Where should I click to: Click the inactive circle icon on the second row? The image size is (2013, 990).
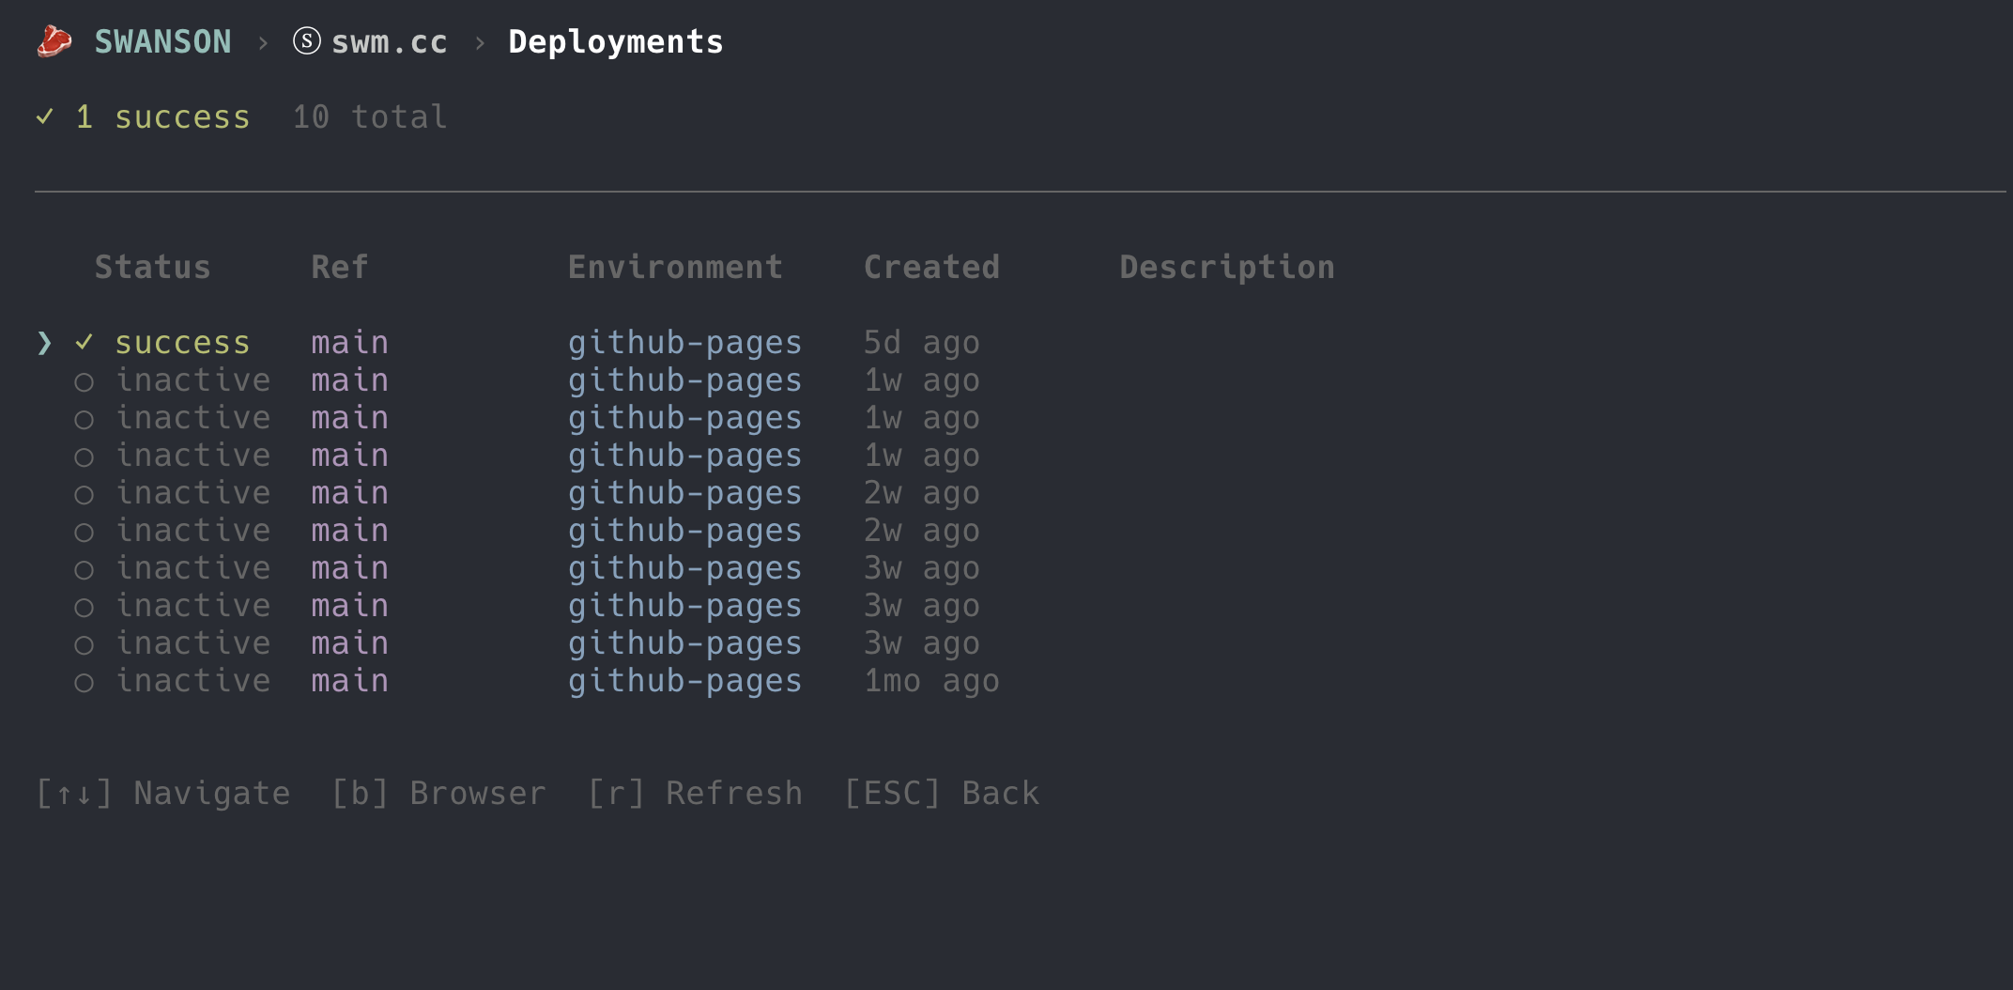point(85,382)
